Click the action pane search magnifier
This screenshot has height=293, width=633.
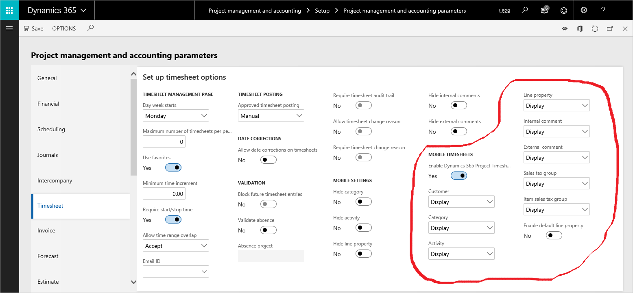pyautogui.click(x=91, y=28)
